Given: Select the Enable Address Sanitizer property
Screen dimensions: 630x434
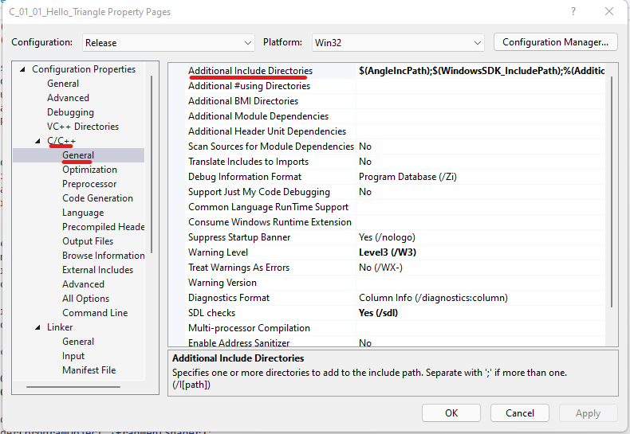Looking at the screenshot, I should 238,343.
